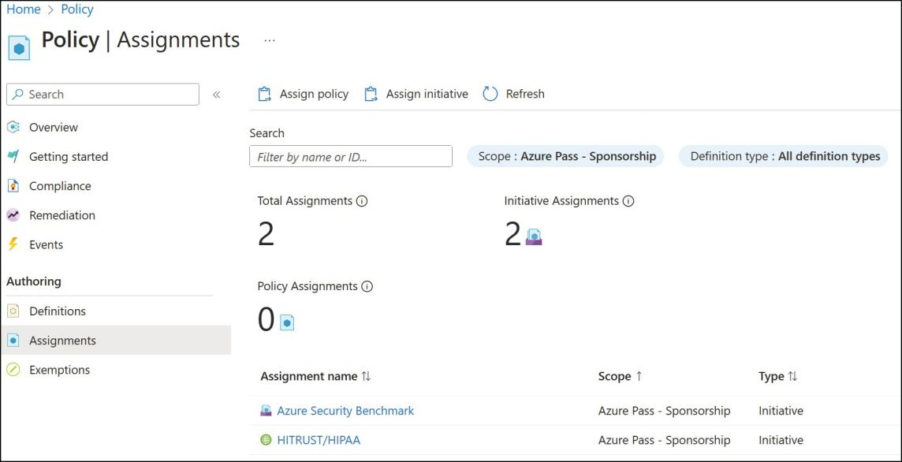Click the Total Assignments count 2
This screenshot has width=902, height=462.
point(266,234)
